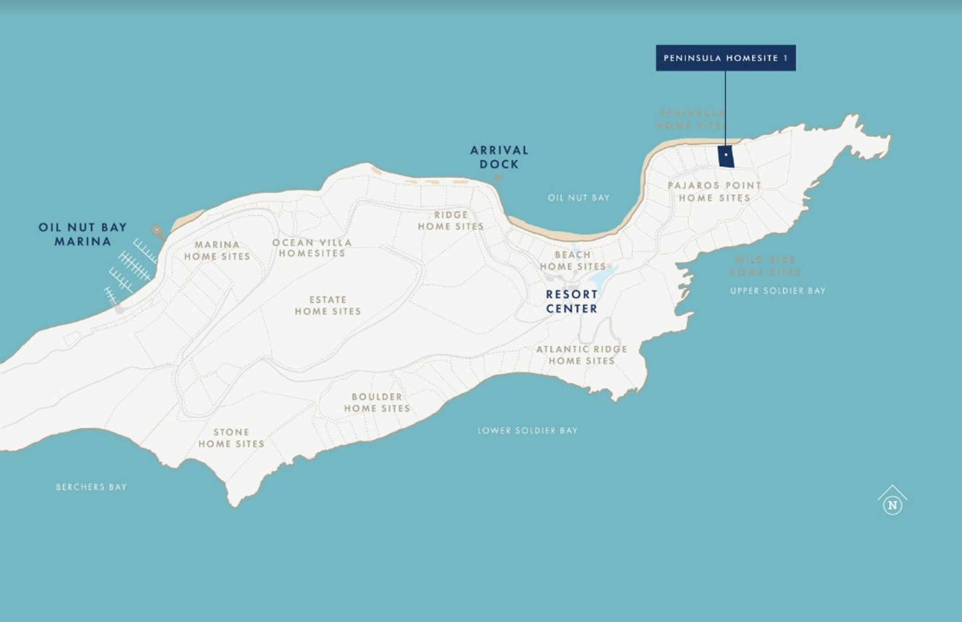Select the Stone Home Sites label
This screenshot has height=622, width=962.
(231, 438)
